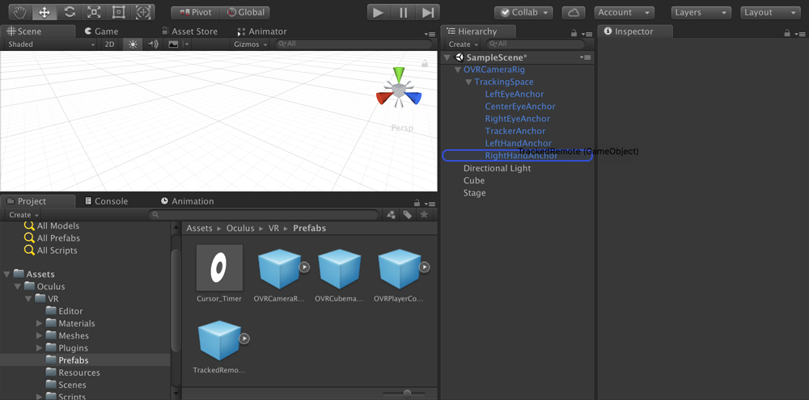Select the combined Transform tool

[143, 12]
